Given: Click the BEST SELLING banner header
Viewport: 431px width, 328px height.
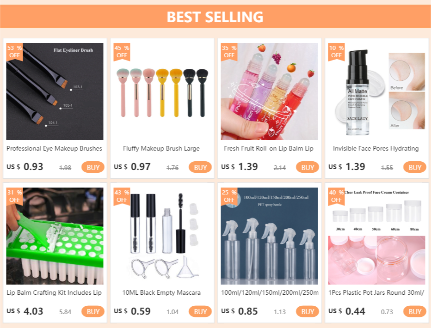Looking at the screenshot, I should pyautogui.click(x=215, y=16).
